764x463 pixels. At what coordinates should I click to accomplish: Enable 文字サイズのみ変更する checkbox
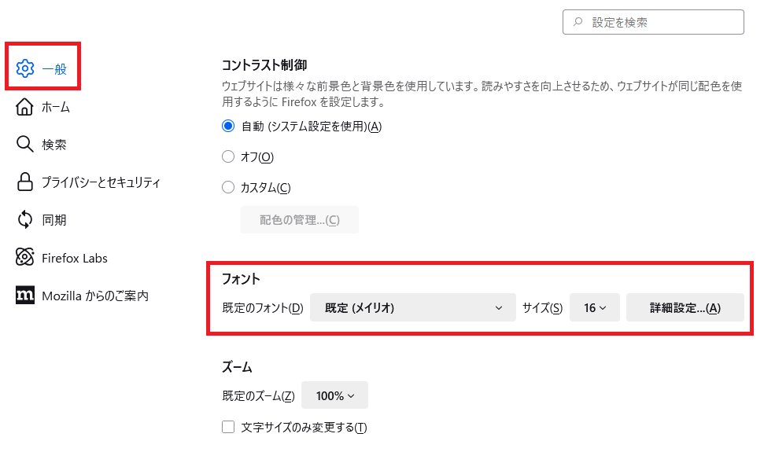pyautogui.click(x=228, y=426)
